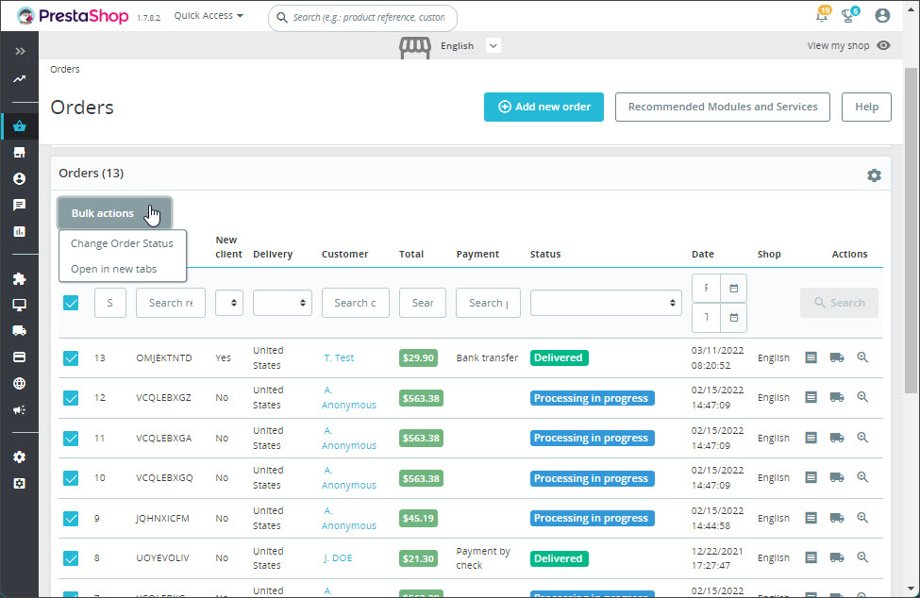Open the Delivery country filter dropdown
The width and height of the screenshot is (920, 598).
click(x=282, y=303)
